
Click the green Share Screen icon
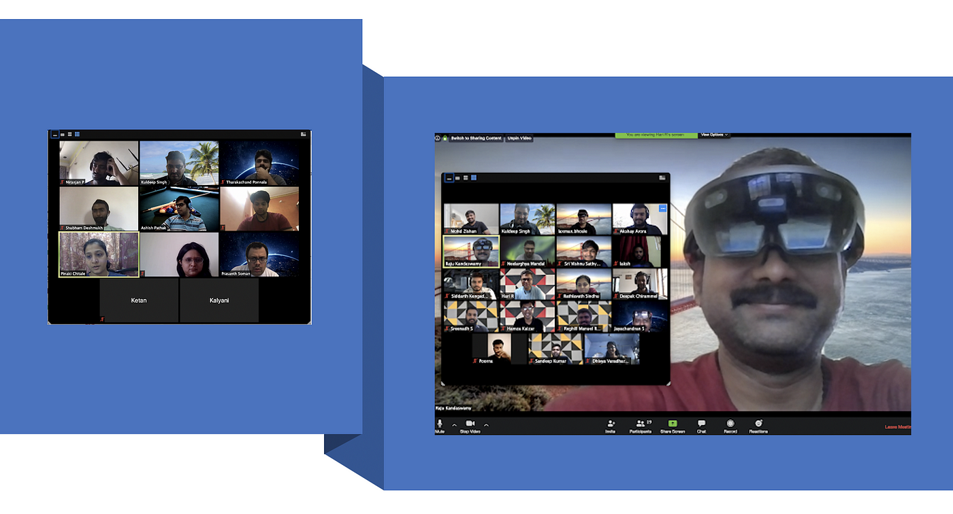tap(673, 424)
